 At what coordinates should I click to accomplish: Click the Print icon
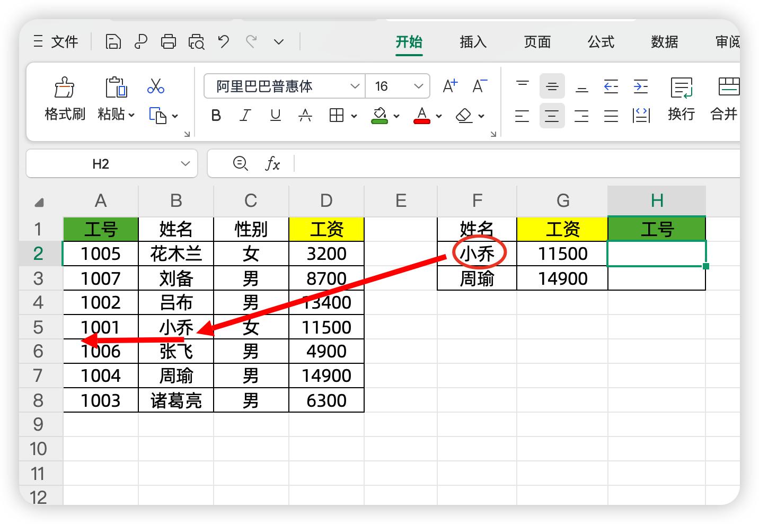pos(169,41)
